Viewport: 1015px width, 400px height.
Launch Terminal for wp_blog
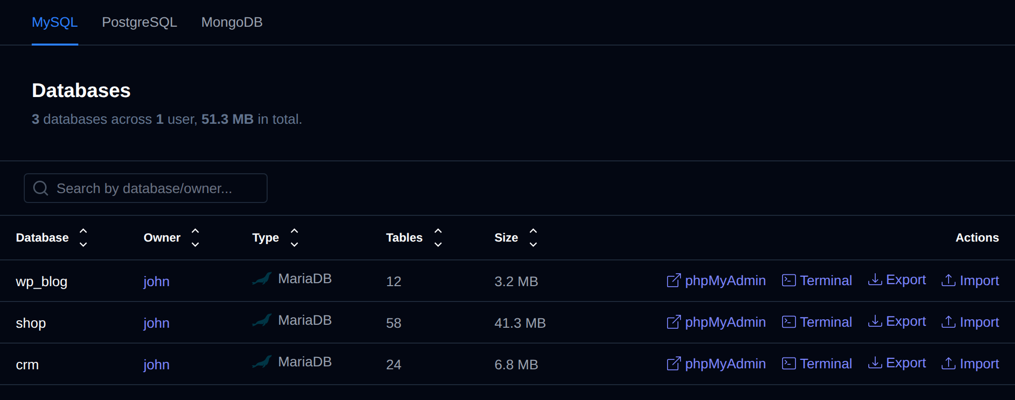coord(817,281)
